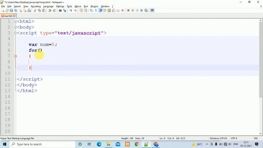Screen dimensions: 263x148
Task: Toggle the ABC spell-check toolbar icon
Action: [x=152, y=10]
